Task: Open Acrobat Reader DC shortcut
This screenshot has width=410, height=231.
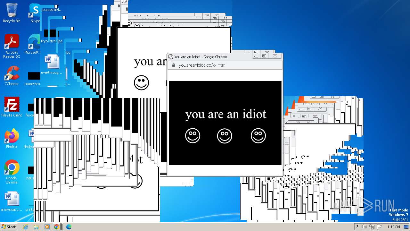Action: 12,47
